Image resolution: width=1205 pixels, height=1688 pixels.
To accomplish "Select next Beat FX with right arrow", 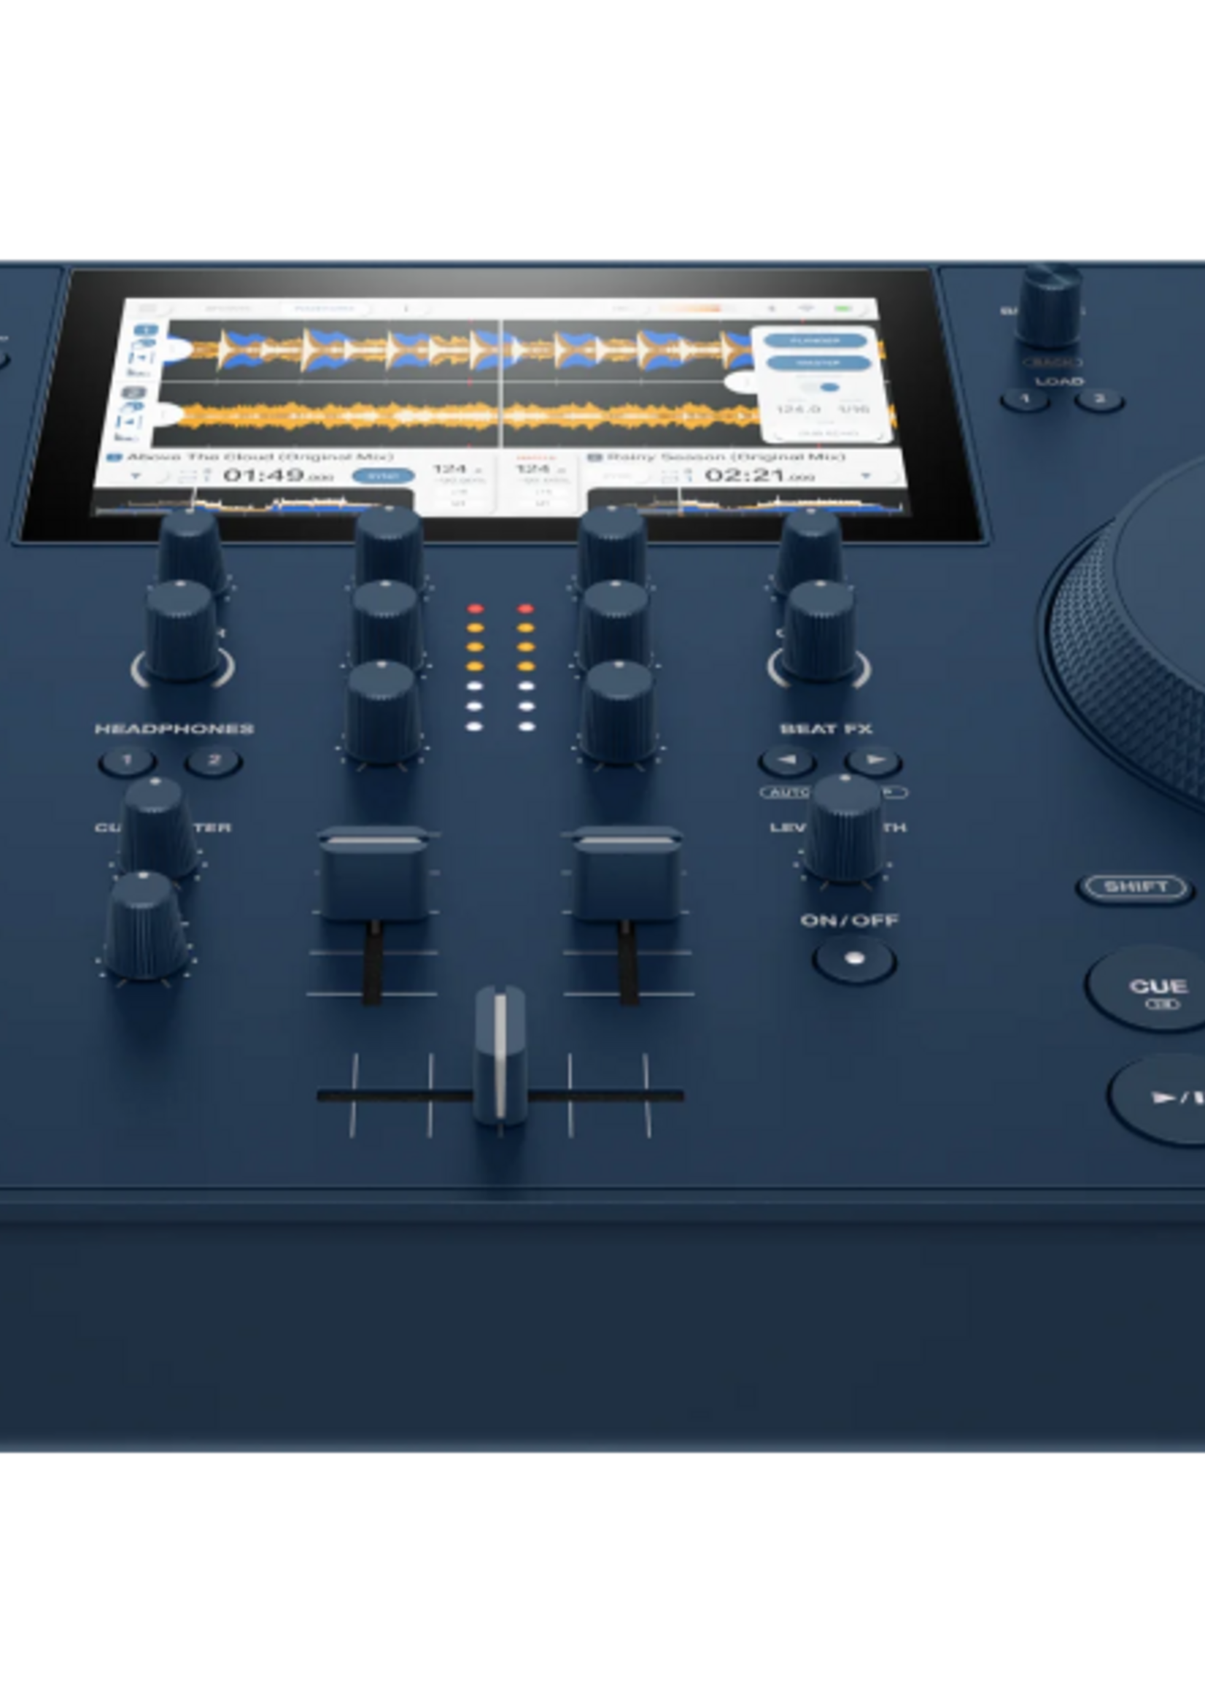I will coord(873,761).
